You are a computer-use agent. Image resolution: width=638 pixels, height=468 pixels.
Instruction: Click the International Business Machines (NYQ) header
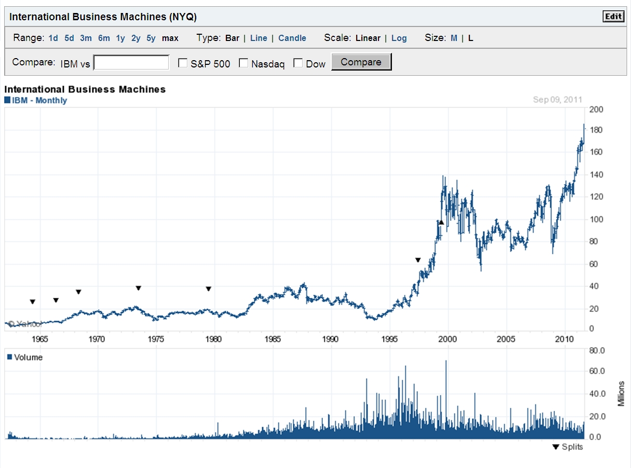(x=103, y=17)
